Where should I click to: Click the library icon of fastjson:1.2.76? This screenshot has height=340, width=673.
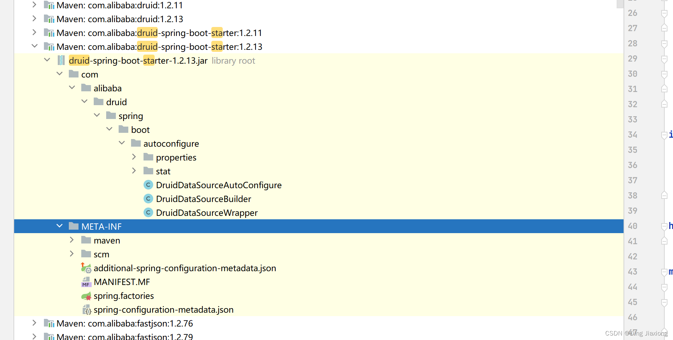49,323
